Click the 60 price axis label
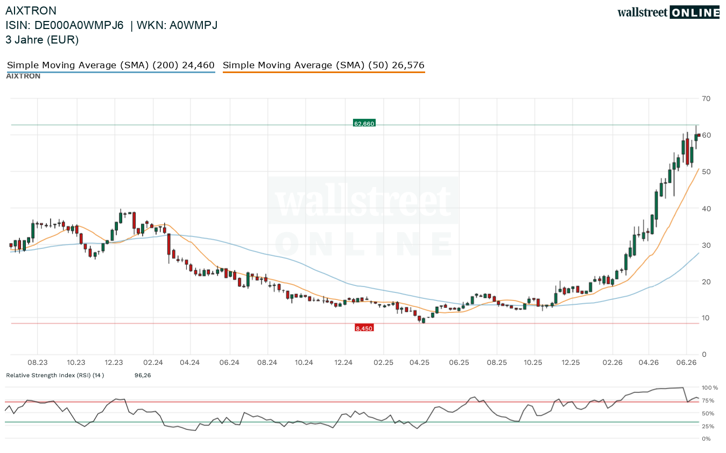 tap(706, 135)
